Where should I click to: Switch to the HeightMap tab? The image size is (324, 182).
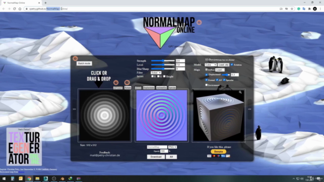[x=118, y=87]
